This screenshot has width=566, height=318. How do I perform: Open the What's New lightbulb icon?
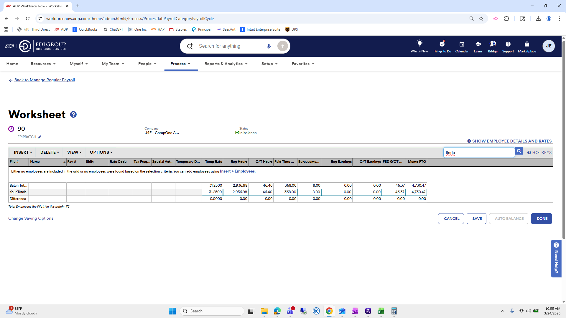click(x=419, y=44)
